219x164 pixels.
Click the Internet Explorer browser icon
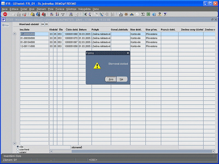click(x=154, y=14)
